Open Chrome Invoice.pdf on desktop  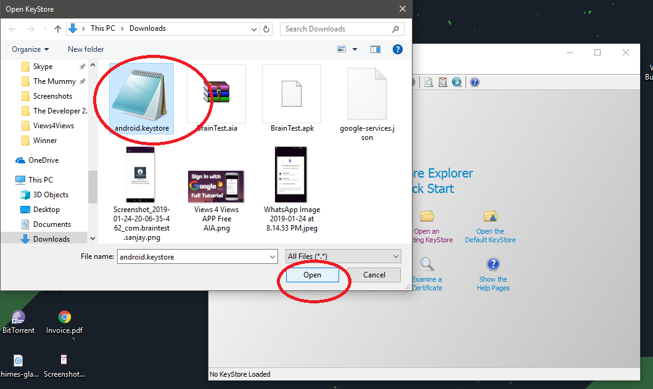[x=64, y=317]
